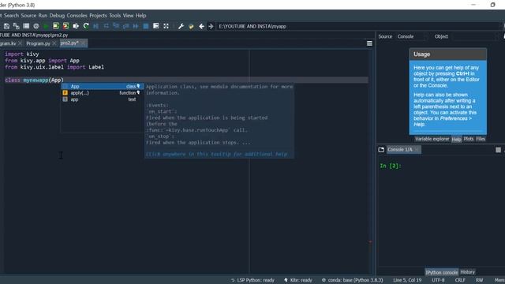Switch to Variable explorer tab

432,139
